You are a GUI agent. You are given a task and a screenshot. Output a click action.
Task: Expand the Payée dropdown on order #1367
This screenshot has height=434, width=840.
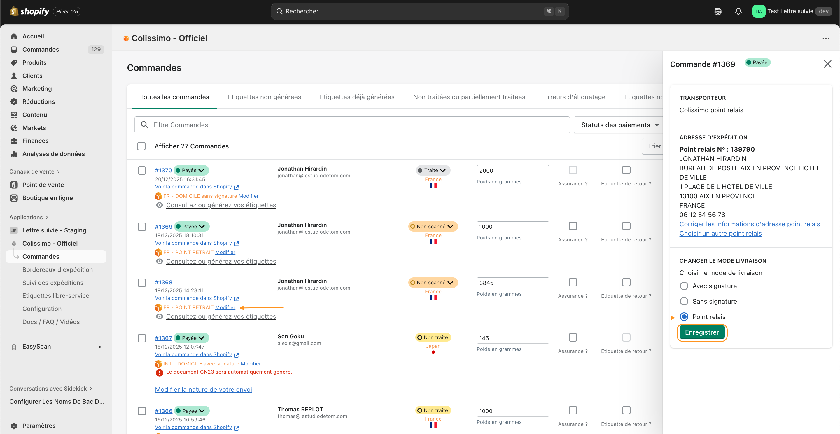(x=191, y=338)
